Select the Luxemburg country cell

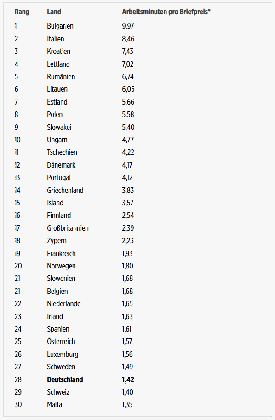point(63,355)
